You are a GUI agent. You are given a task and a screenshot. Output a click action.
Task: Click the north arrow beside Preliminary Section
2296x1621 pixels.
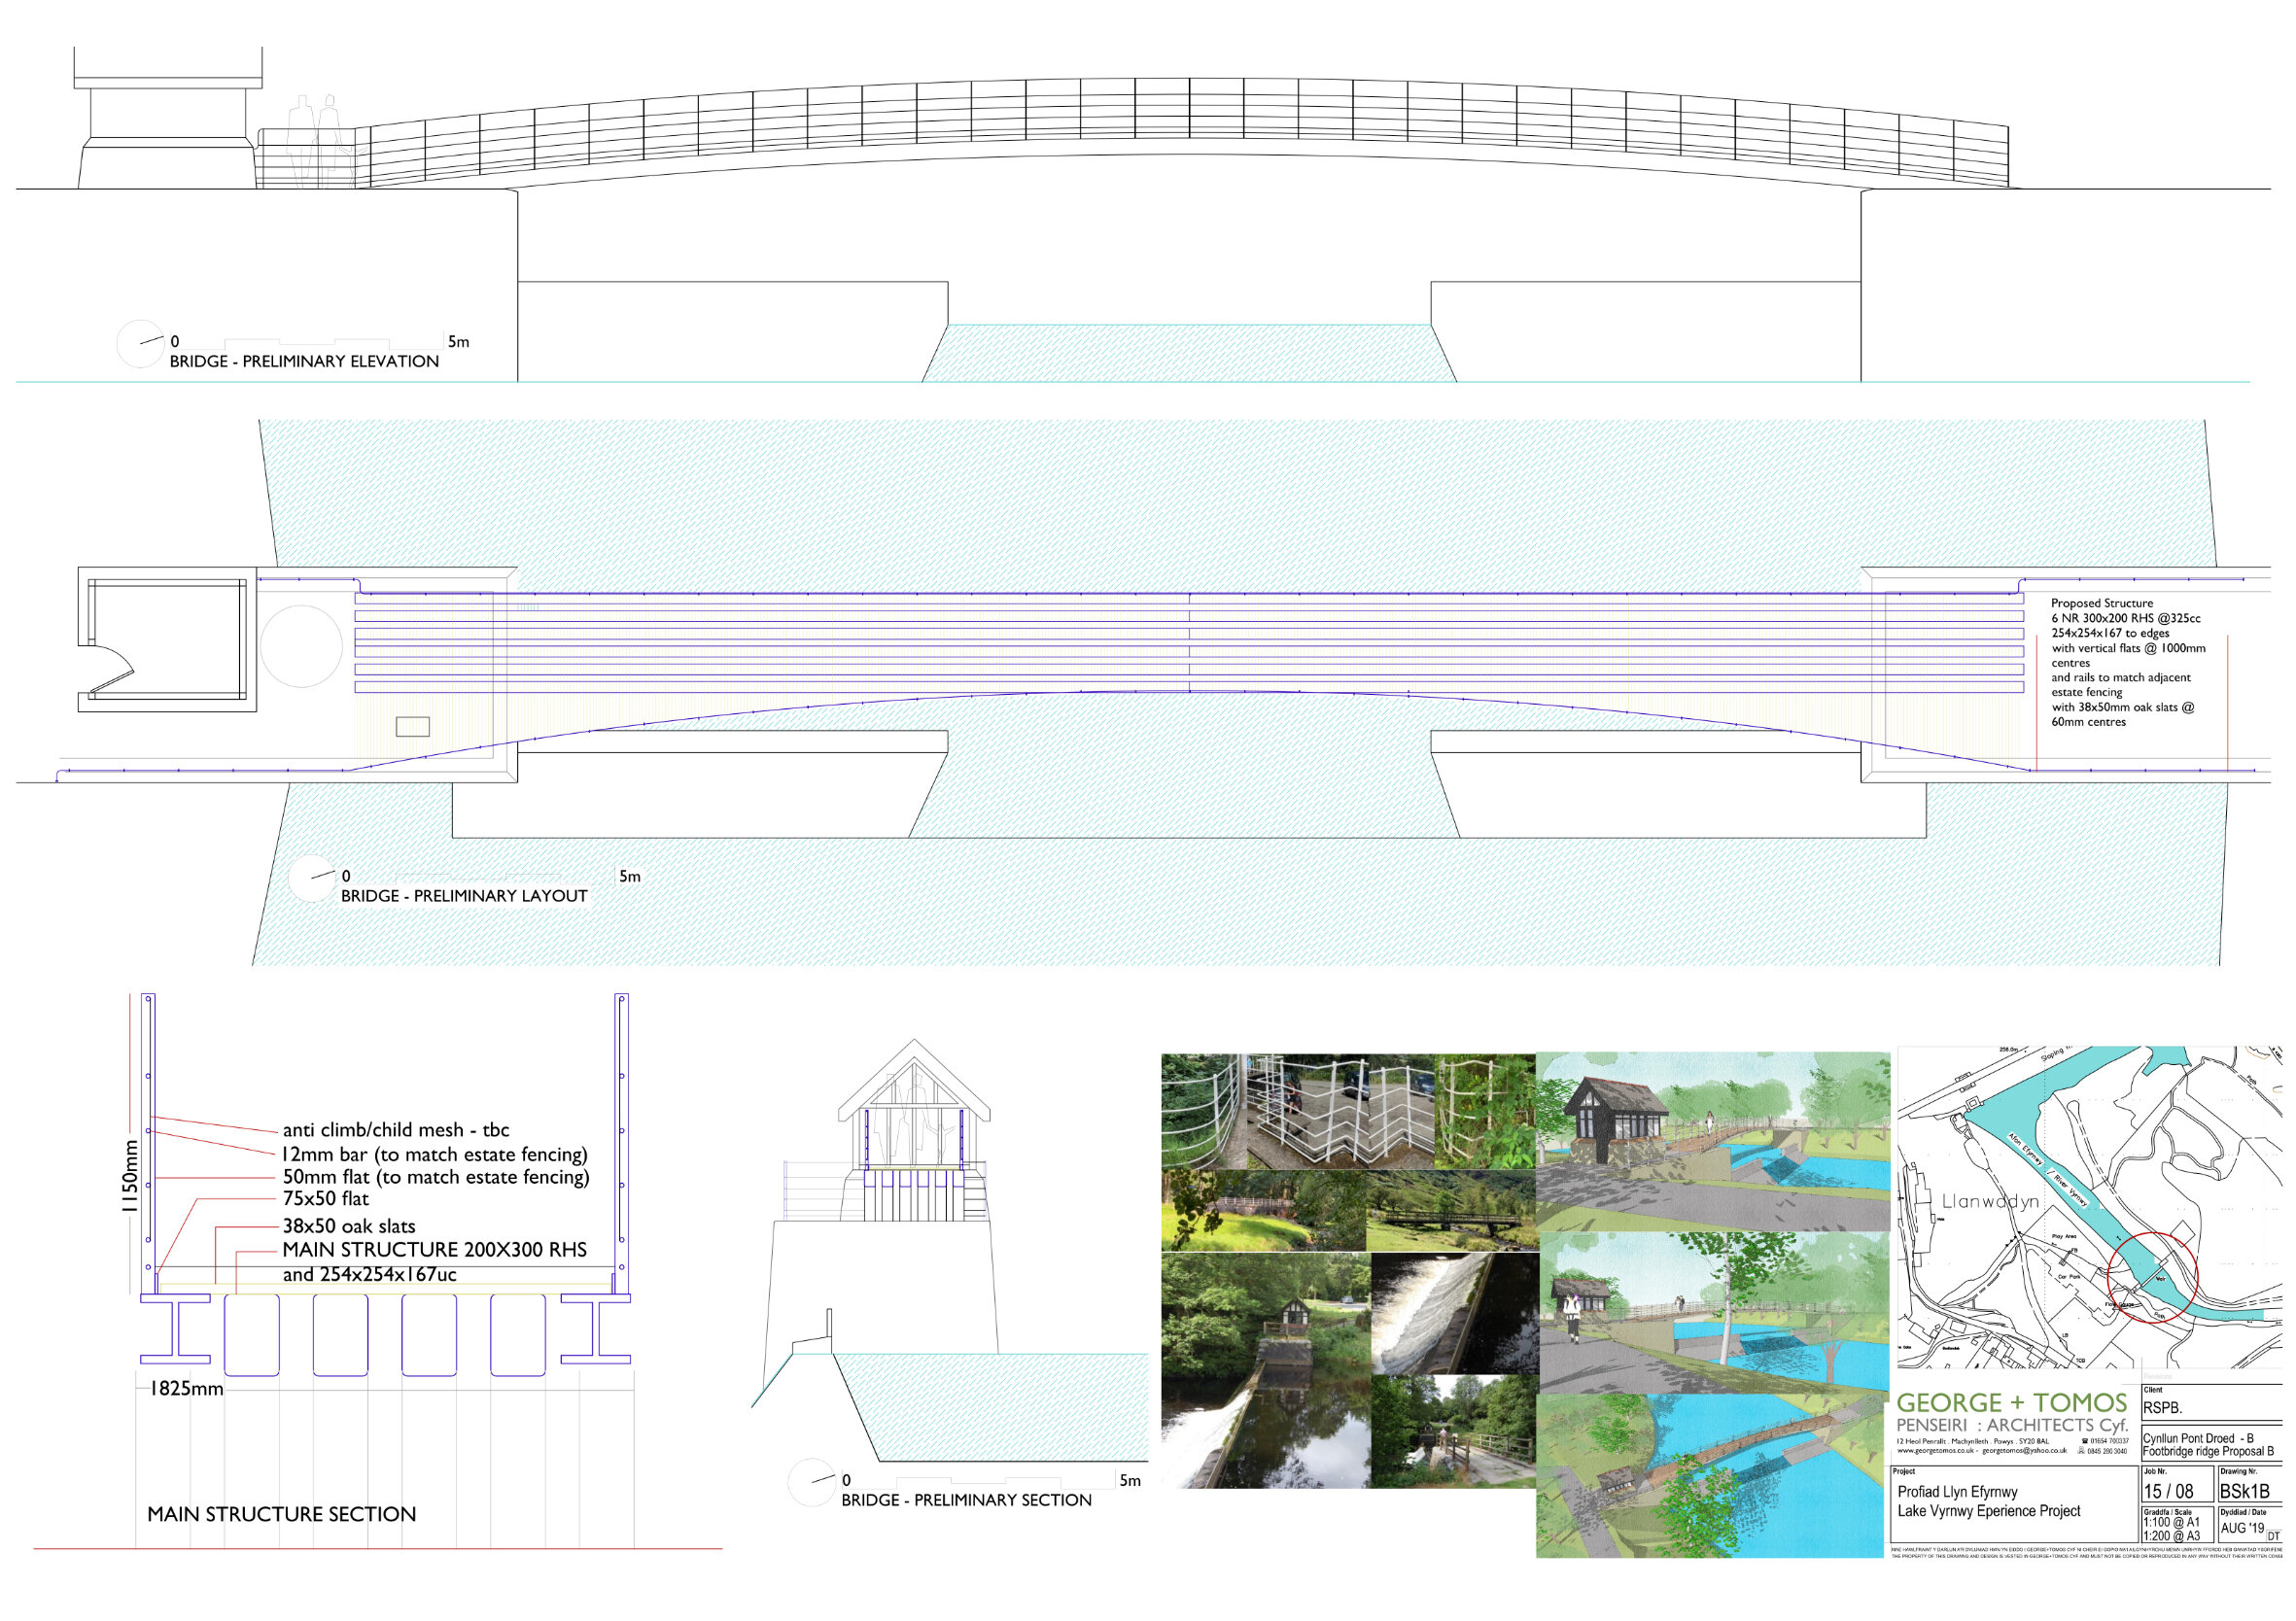pyautogui.click(x=811, y=1482)
